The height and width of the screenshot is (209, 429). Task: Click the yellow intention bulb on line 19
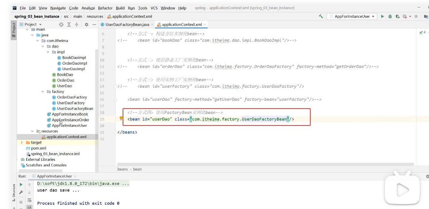coord(121,118)
